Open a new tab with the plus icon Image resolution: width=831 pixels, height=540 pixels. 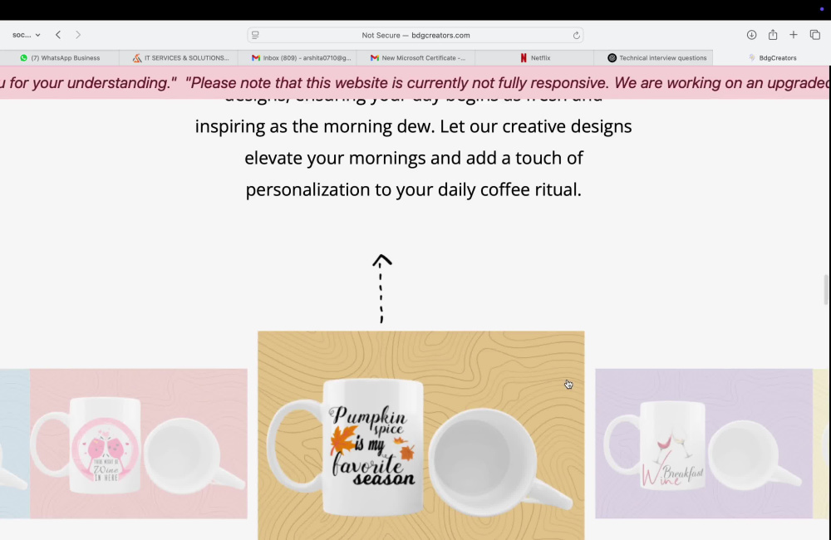click(794, 35)
